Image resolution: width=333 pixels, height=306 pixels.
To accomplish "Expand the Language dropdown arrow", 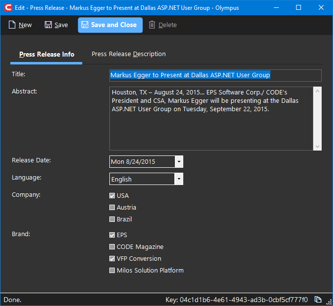I will tap(179, 179).
